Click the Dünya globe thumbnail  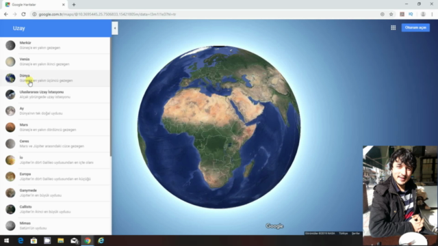point(10,78)
